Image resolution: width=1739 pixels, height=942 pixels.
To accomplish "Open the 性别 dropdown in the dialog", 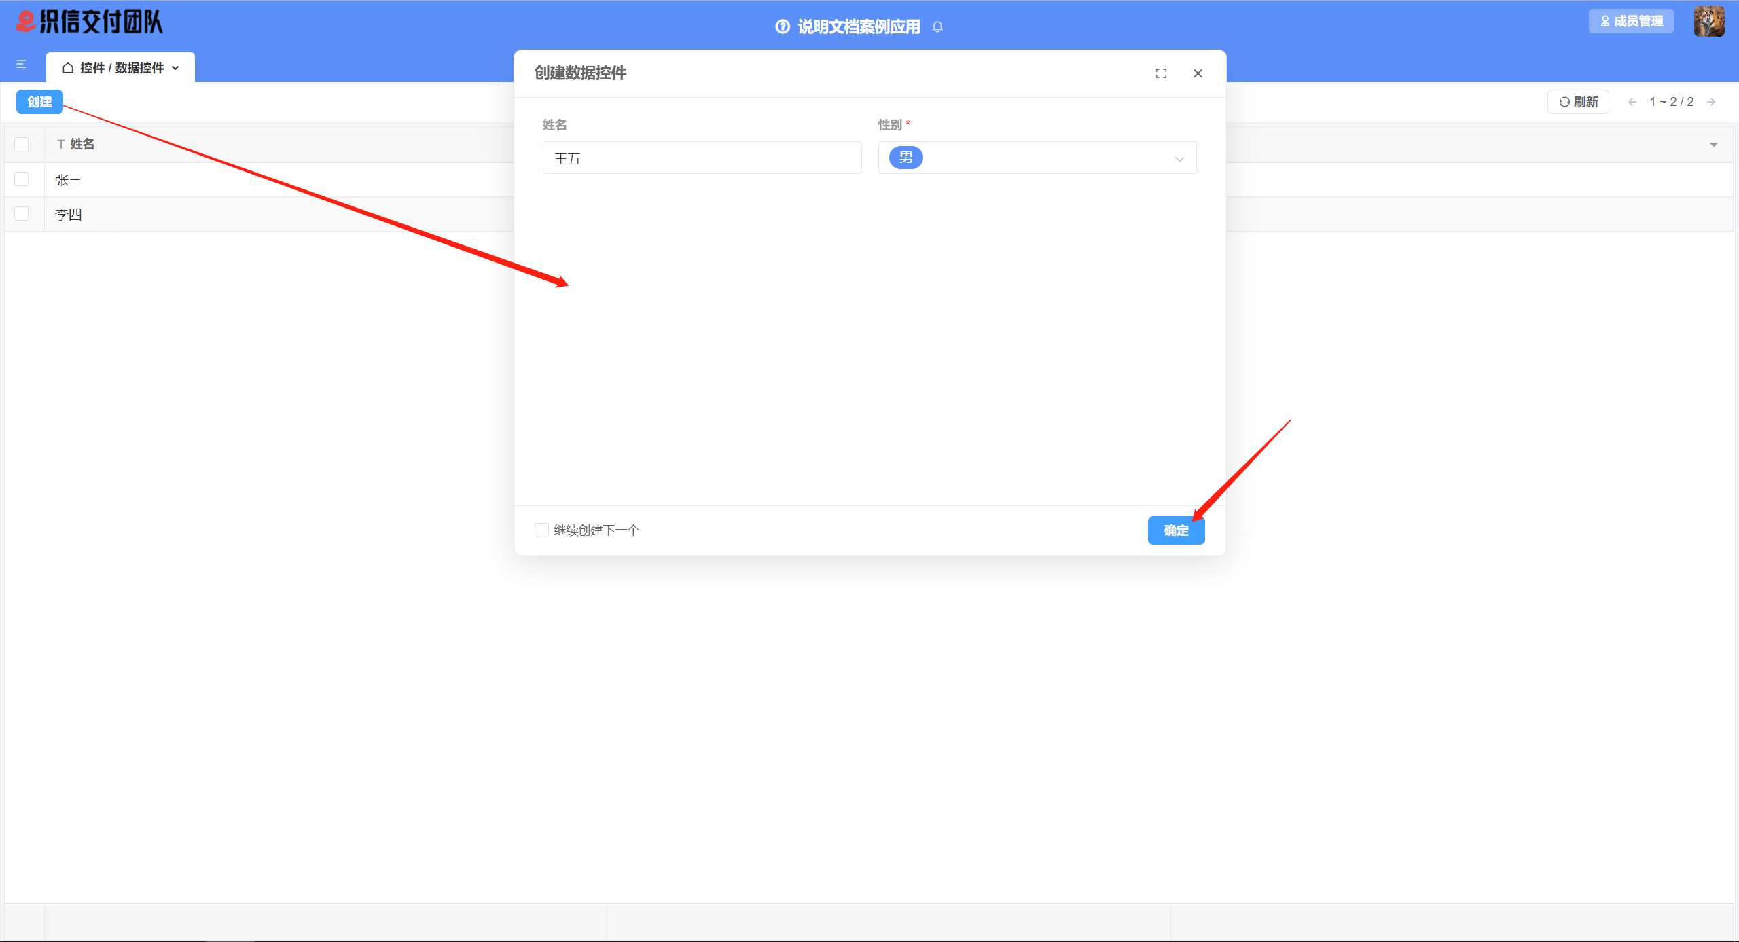I will pyautogui.click(x=1036, y=158).
